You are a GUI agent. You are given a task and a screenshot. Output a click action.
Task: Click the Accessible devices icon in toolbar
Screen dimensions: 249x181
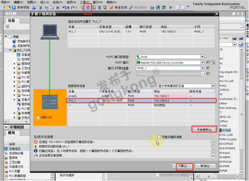[152, 7]
